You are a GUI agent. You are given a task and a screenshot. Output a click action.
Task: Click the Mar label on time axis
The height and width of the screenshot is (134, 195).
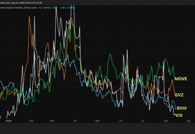click(x=52, y=121)
